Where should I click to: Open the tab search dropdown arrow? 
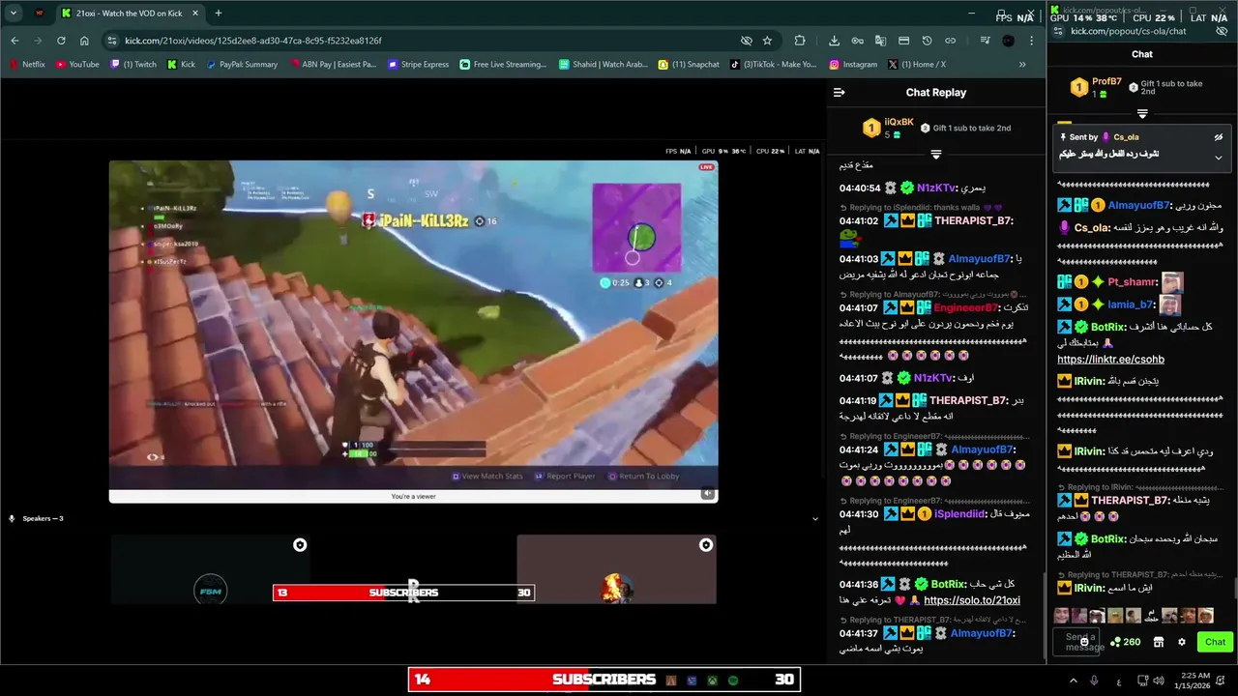pyautogui.click(x=14, y=14)
